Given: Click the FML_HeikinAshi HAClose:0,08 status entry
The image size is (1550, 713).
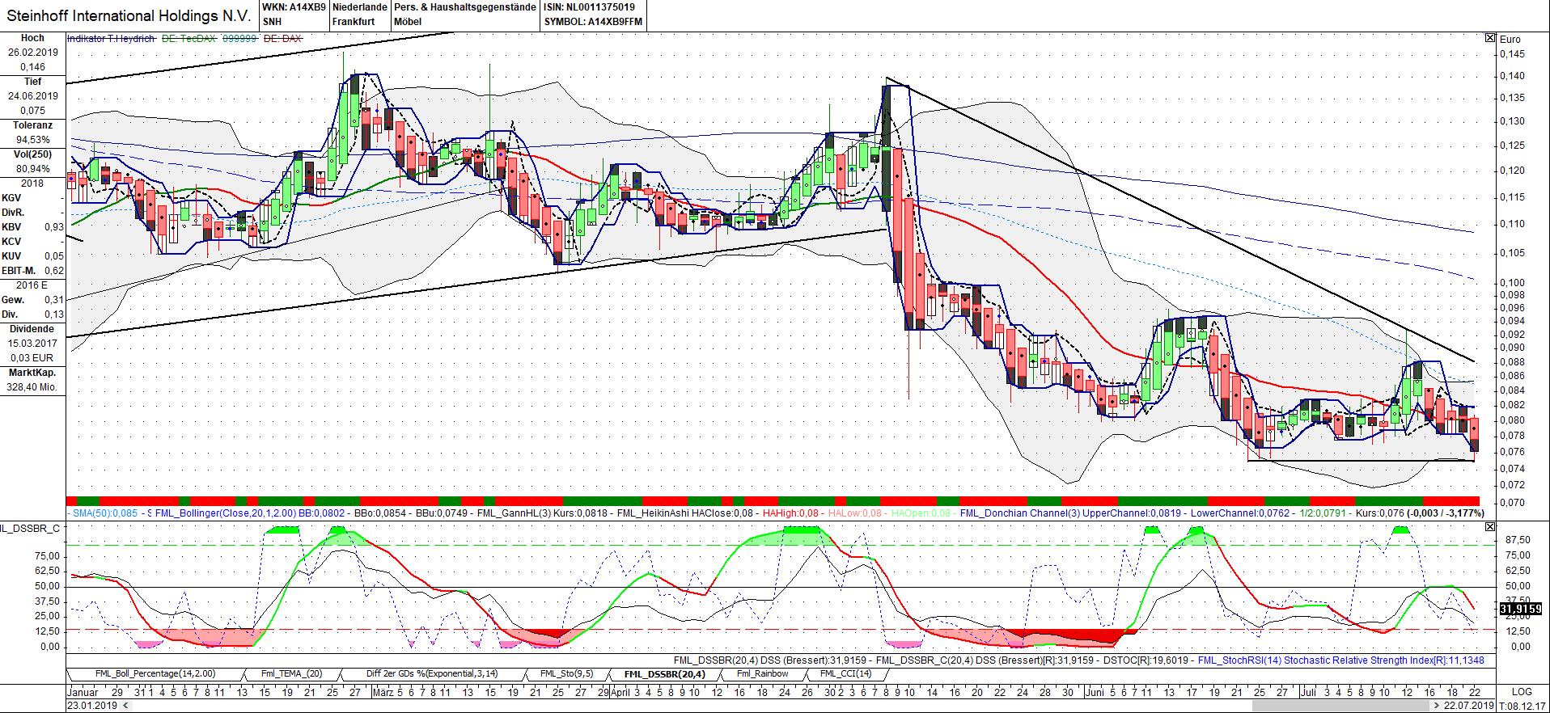Looking at the screenshot, I should [687, 513].
